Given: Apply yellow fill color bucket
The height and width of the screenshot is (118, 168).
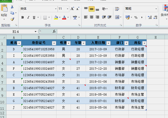Looking at the screenshot, I should tap(56, 17).
